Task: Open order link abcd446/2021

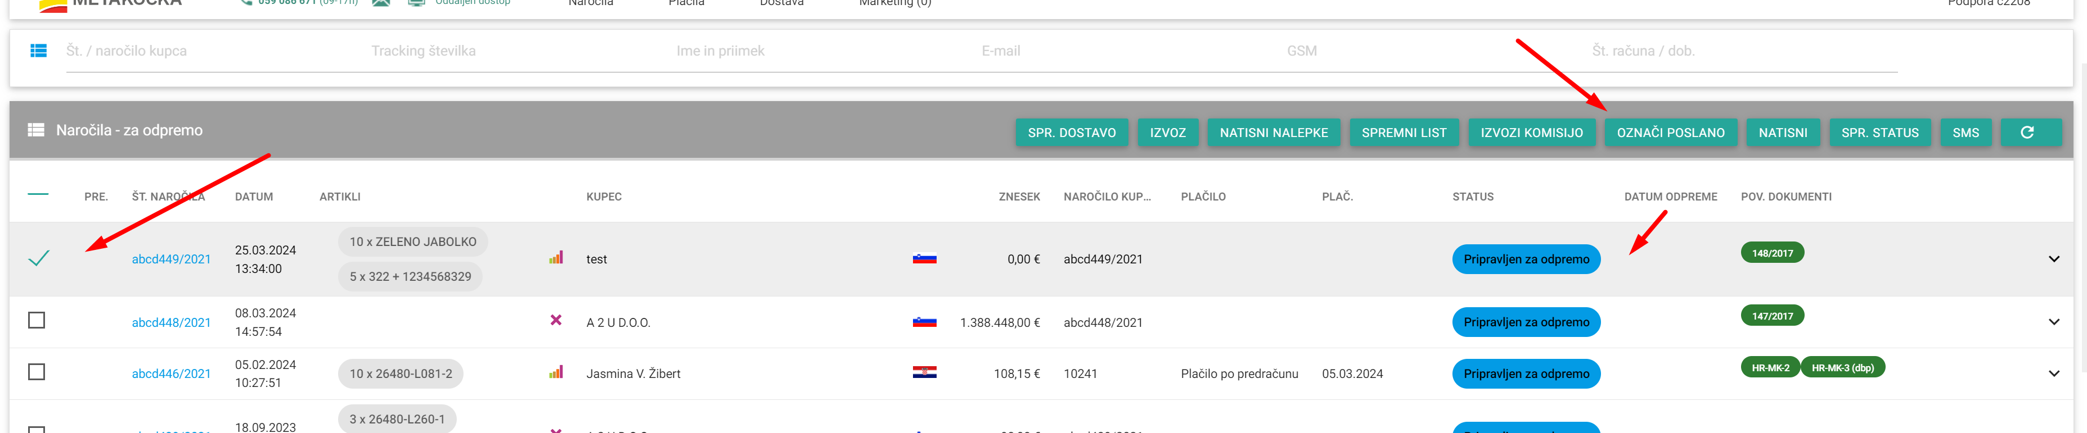Action: click(x=171, y=374)
